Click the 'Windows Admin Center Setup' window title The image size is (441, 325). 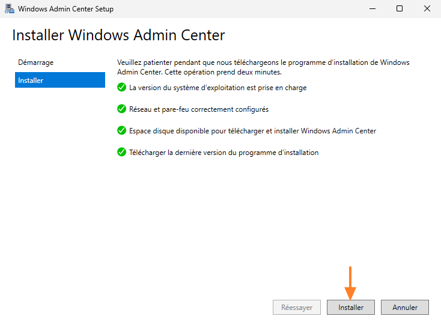pyautogui.click(x=66, y=9)
